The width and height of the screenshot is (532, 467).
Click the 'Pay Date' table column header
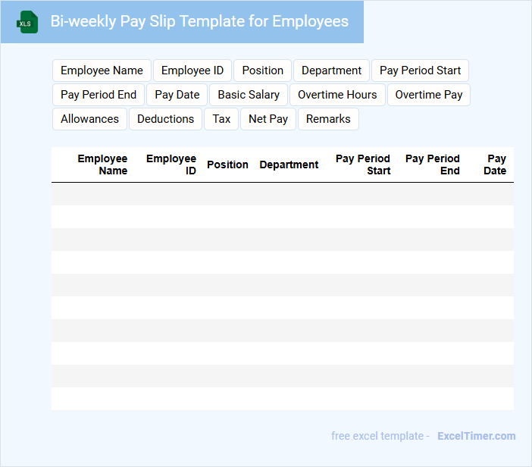click(x=495, y=165)
